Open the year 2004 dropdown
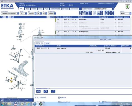Screen dimensions: 132x106 point(36,13)
